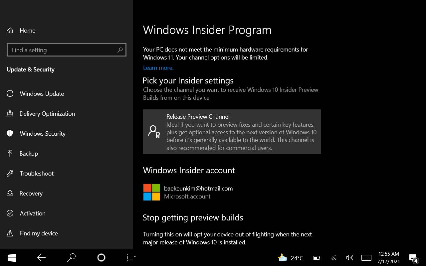Go to Home settings page
The height and width of the screenshot is (266, 426).
28,31
